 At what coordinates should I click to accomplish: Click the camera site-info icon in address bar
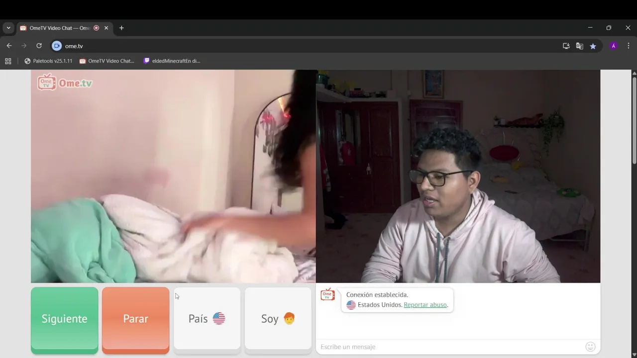pyautogui.click(x=57, y=46)
